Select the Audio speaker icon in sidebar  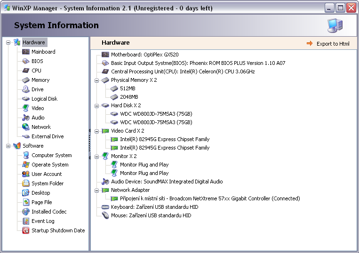(x=25, y=118)
